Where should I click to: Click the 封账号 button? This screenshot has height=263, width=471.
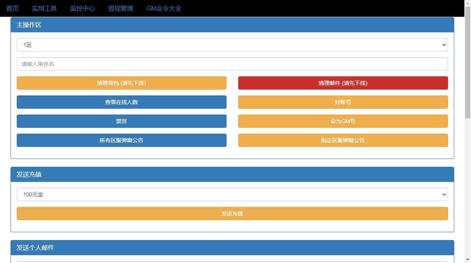pos(343,102)
